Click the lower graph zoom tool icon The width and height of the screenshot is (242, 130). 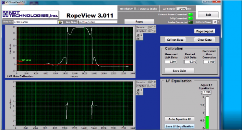[138, 90]
